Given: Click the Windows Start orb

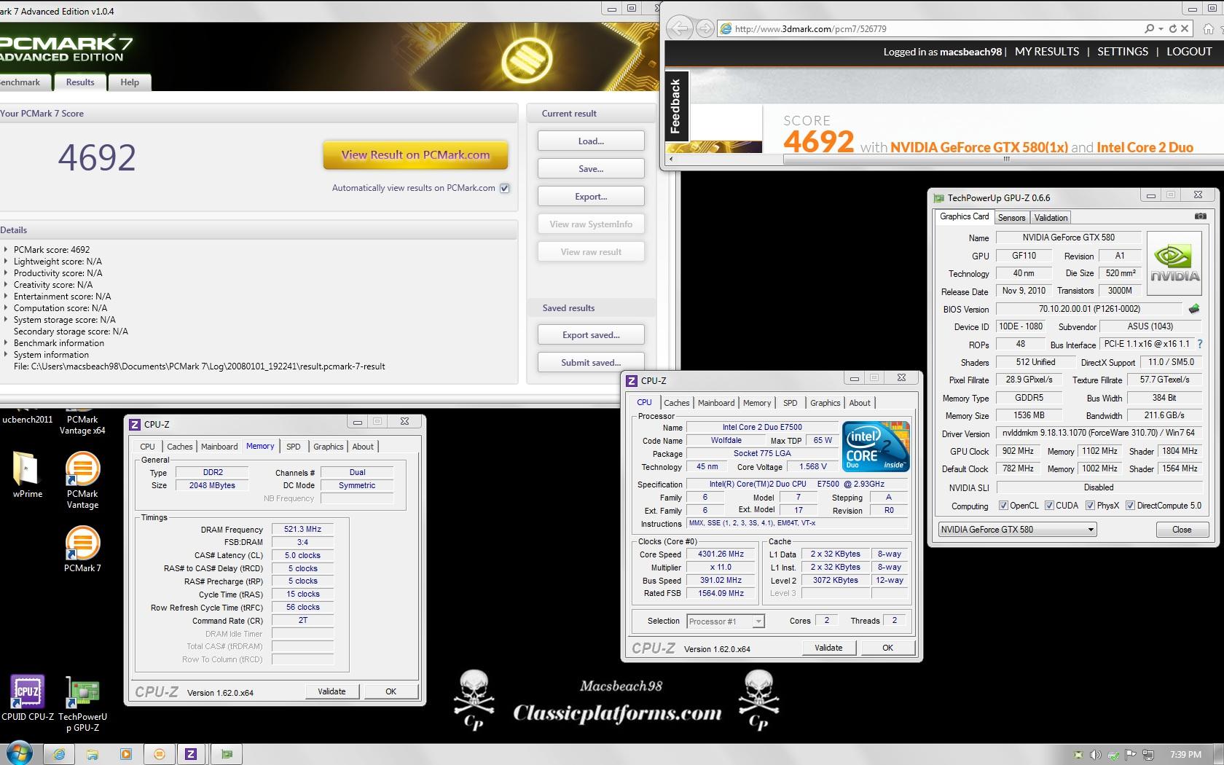Looking at the screenshot, I should click(18, 754).
